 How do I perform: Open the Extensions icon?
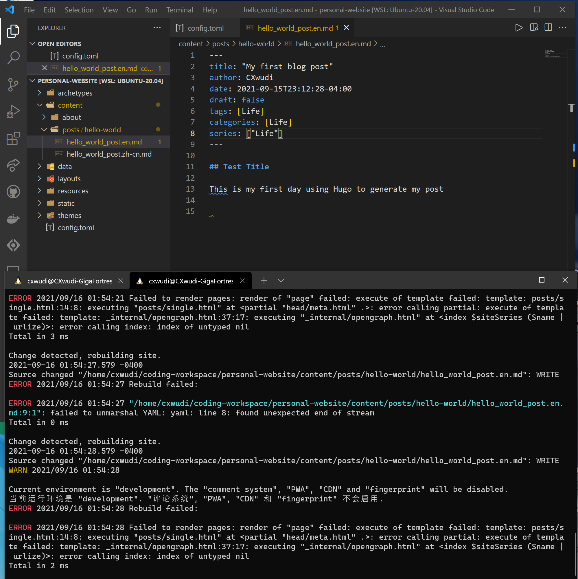point(13,138)
